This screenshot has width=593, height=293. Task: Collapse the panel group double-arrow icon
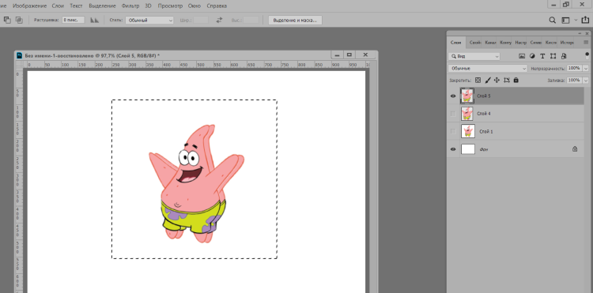coord(580,34)
